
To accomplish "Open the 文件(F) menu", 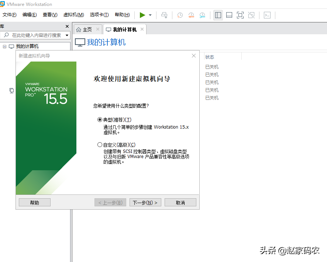I will click(x=9, y=15).
